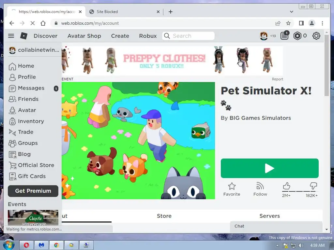Click the share page icon in address bar
The image size is (334, 250).
(278, 23)
